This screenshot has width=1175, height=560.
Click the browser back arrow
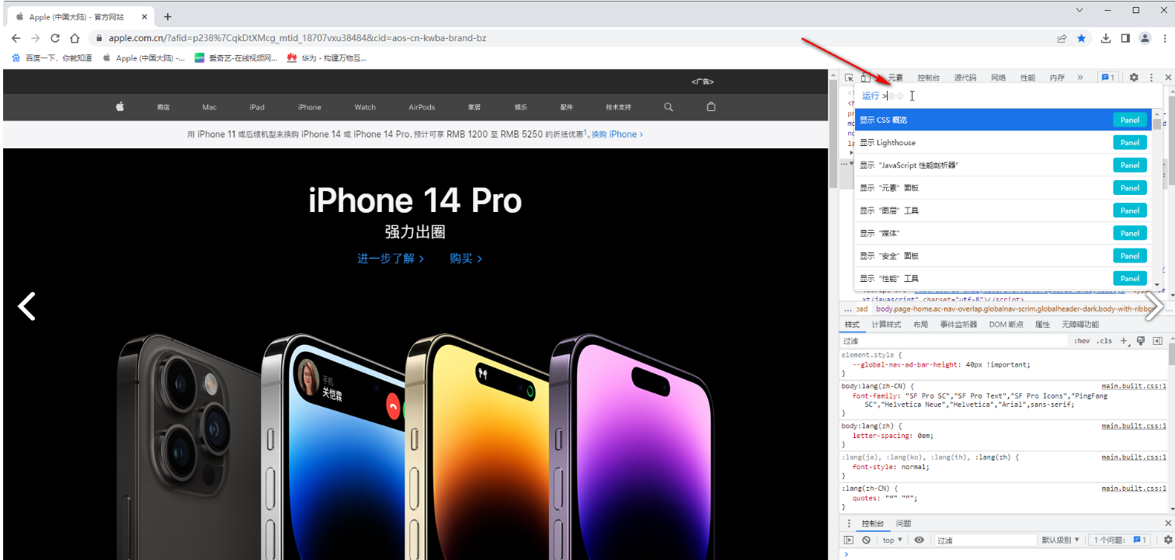[16, 38]
